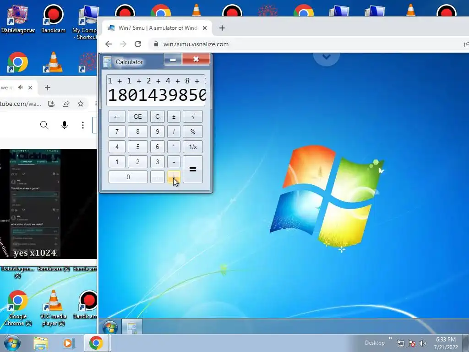Close the Win7 Simu tab
Image resolution: width=469 pixels, height=352 pixels.
(x=205, y=28)
